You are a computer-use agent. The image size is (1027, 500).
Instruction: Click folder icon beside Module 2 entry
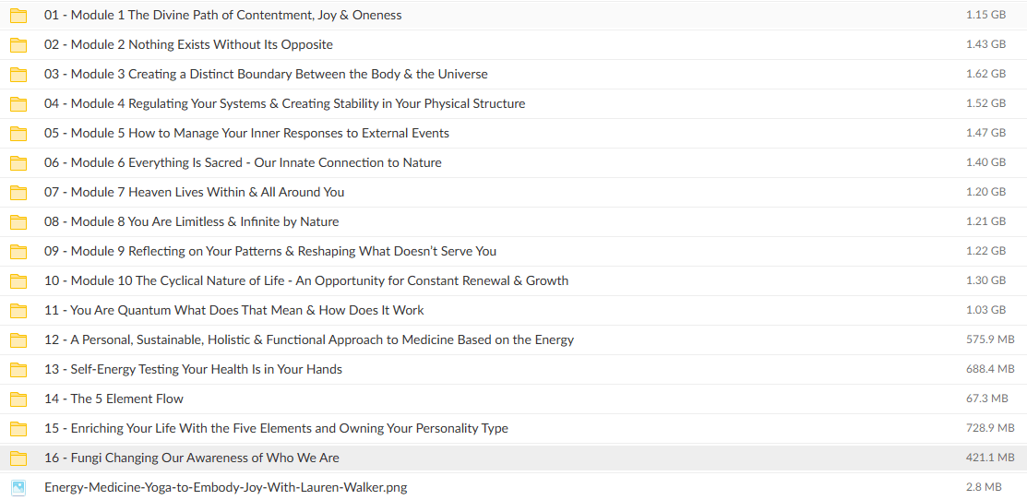click(x=18, y=45)
